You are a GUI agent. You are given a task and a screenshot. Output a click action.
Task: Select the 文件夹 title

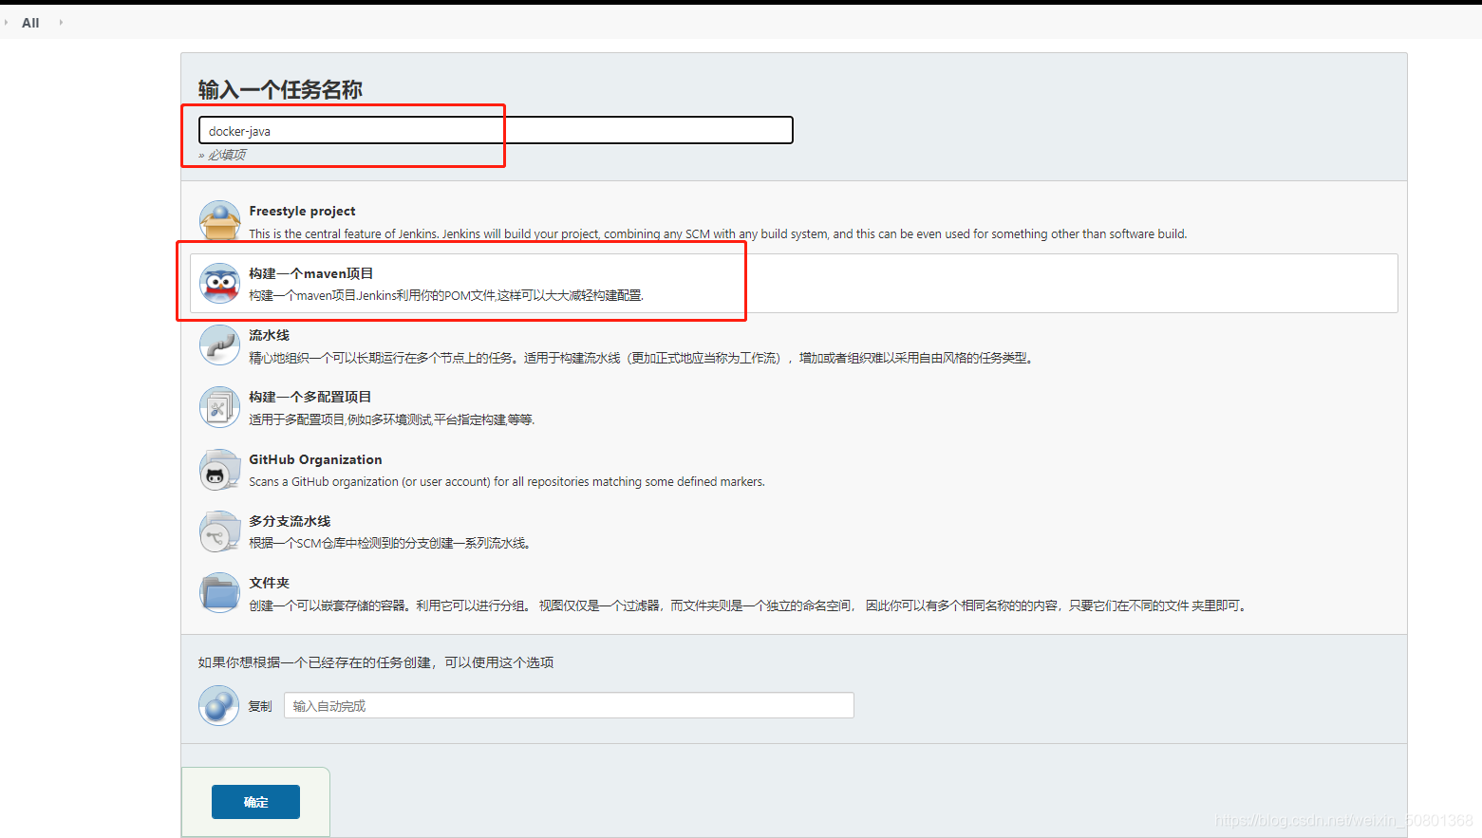pyautogui.click(x=269, y=583)
